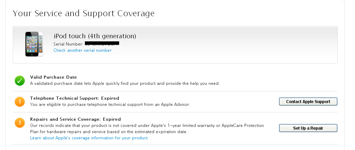Click the 1-year limited warranty description text
The width and height of the screenshot is (355, 150).
(147, 126)
